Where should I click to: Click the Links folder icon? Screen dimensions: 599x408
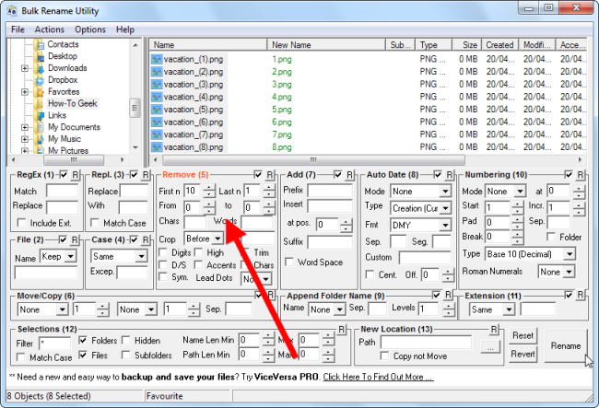pos(41,116)
